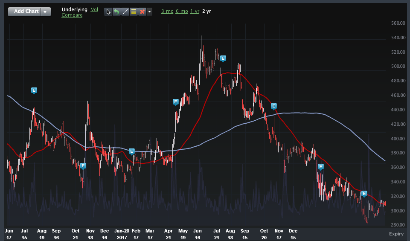Viewport: 410px width, 241px height.
Task: Select the trend line drawing tool
Action: click(125, 12)
